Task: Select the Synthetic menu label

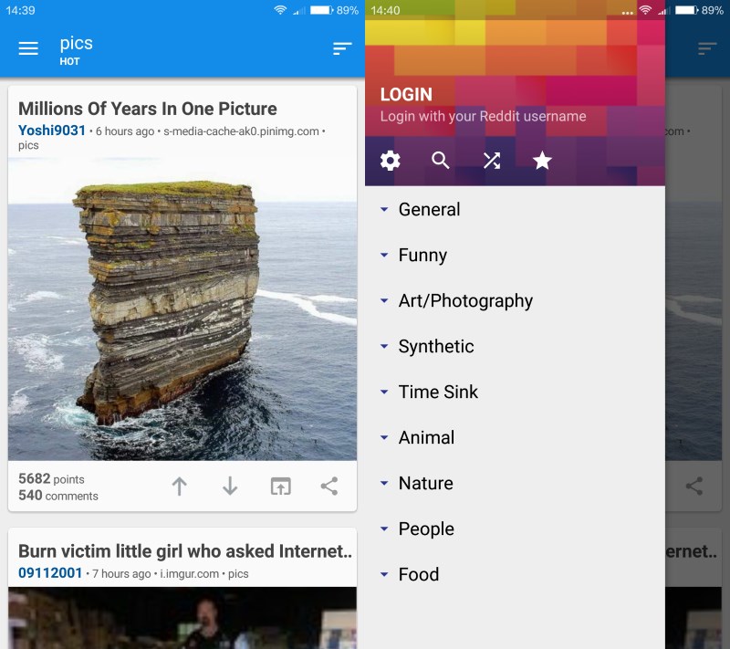Action: pyautogui.click(x=436, y=347)
